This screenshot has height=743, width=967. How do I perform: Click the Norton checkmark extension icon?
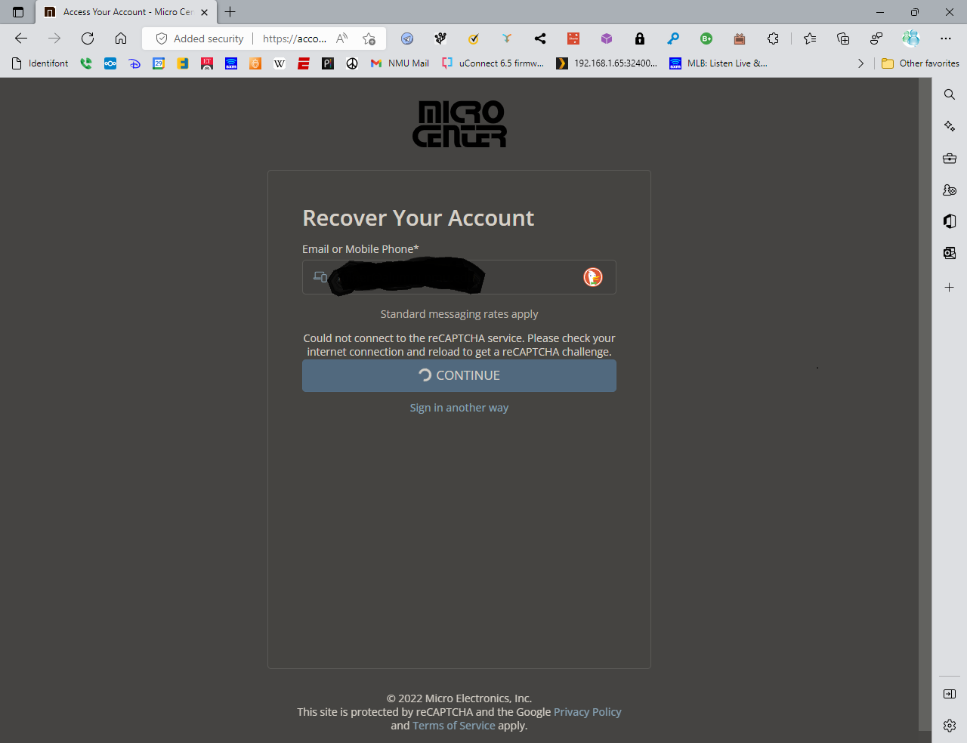[x=474, y=39]
